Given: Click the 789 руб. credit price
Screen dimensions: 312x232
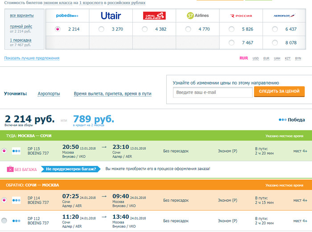Looking at the screenshot, I should click(94, 119).
